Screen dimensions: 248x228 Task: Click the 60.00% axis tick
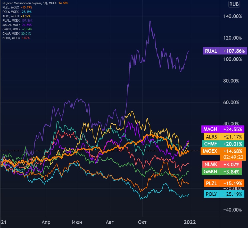coord(231,102)
